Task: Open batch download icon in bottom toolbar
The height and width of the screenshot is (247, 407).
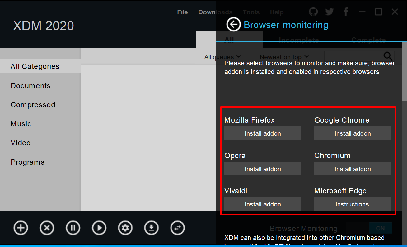Action: point(151,228)
